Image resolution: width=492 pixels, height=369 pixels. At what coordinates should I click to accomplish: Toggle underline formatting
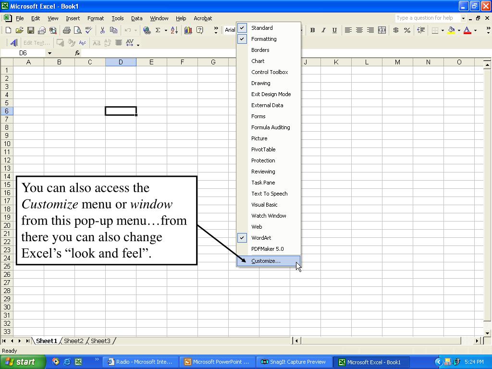point(334,30)
